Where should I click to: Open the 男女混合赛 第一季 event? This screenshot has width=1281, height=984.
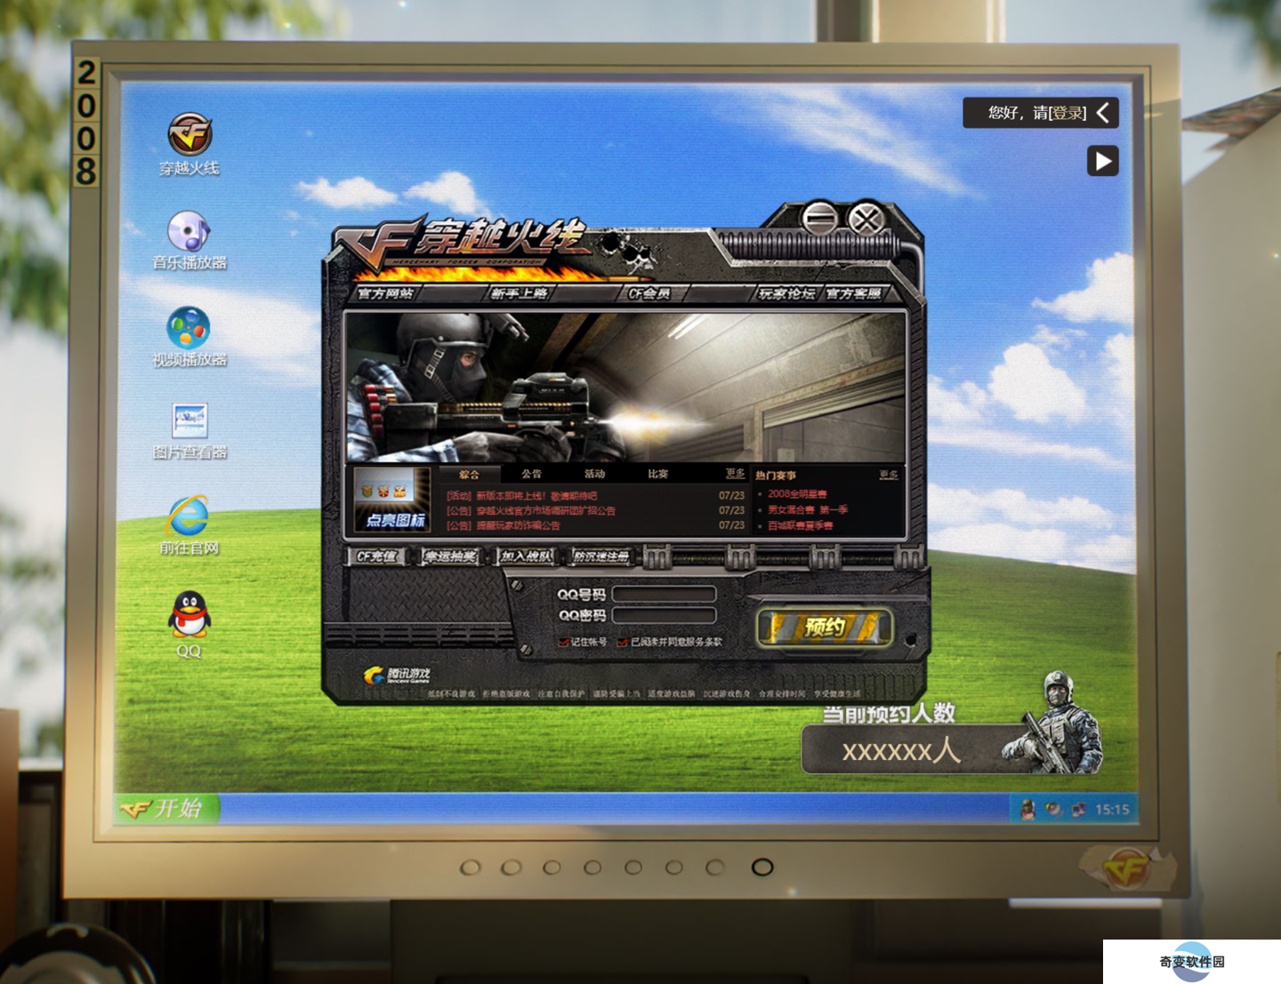(808, 510)
